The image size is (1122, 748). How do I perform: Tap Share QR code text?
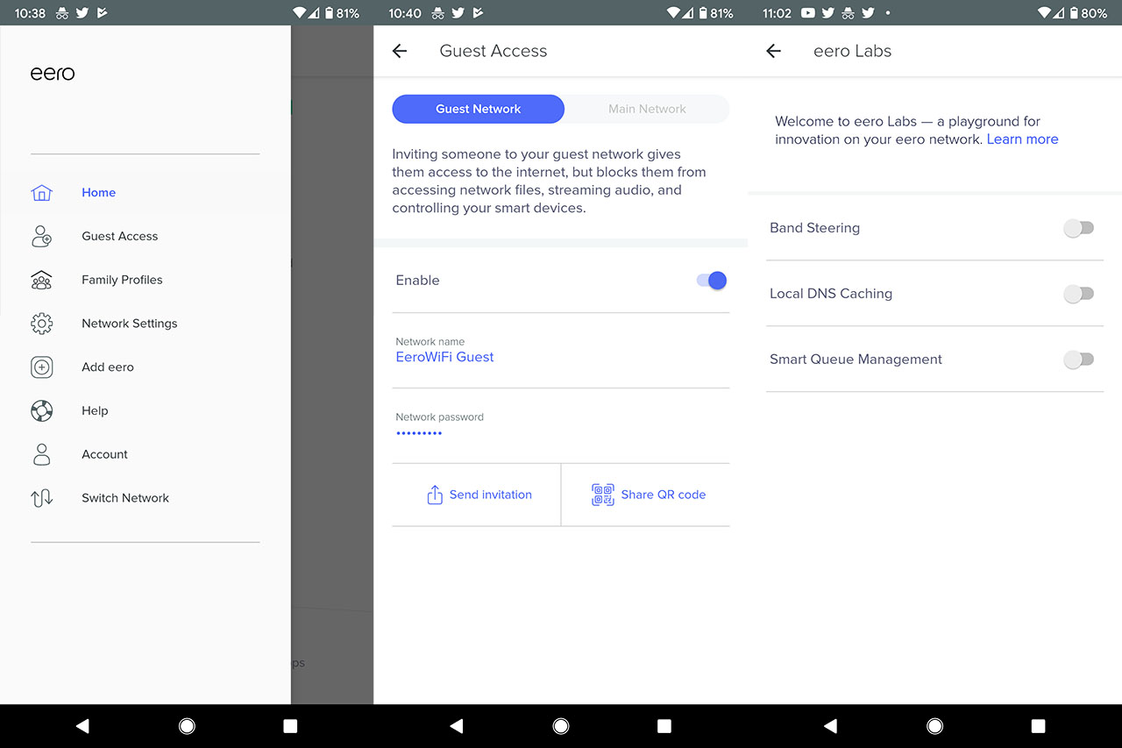point(664,495)
